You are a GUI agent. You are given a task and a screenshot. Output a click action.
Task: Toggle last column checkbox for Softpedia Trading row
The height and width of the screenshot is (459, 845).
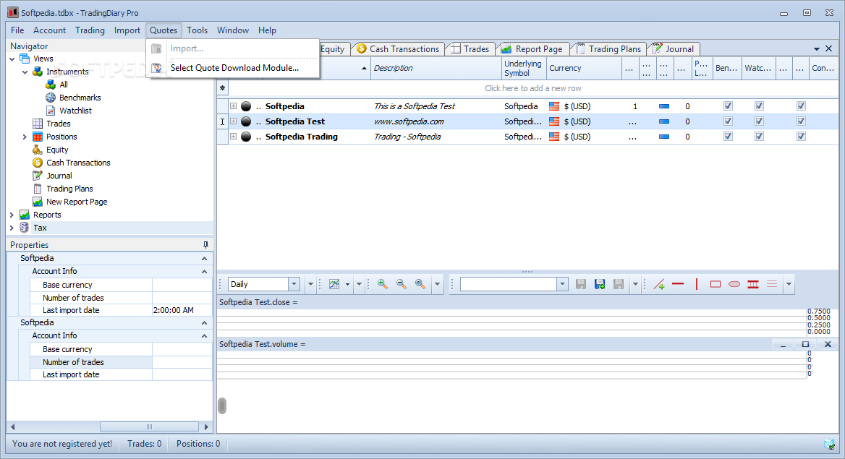(x=801, y=137)
